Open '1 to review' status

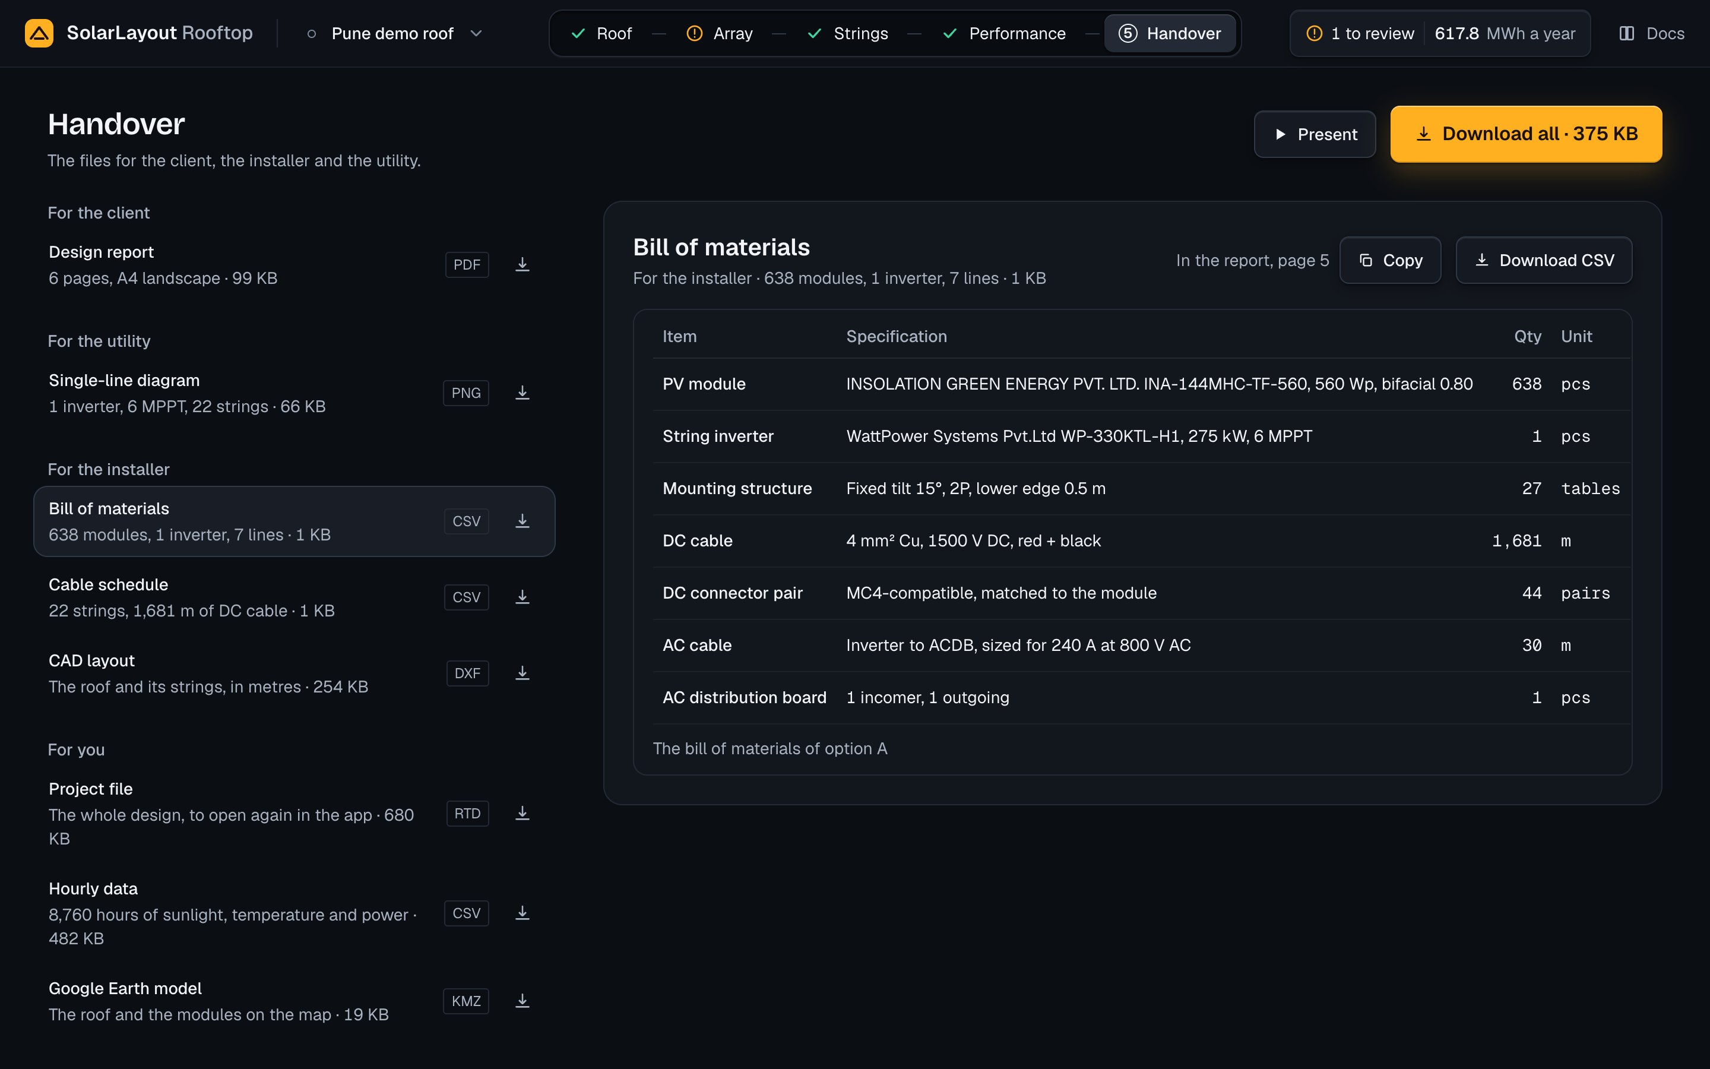click(1360, 33)
